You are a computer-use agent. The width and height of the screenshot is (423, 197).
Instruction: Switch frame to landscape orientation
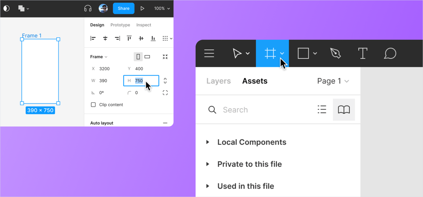click(x=147, y=56)
